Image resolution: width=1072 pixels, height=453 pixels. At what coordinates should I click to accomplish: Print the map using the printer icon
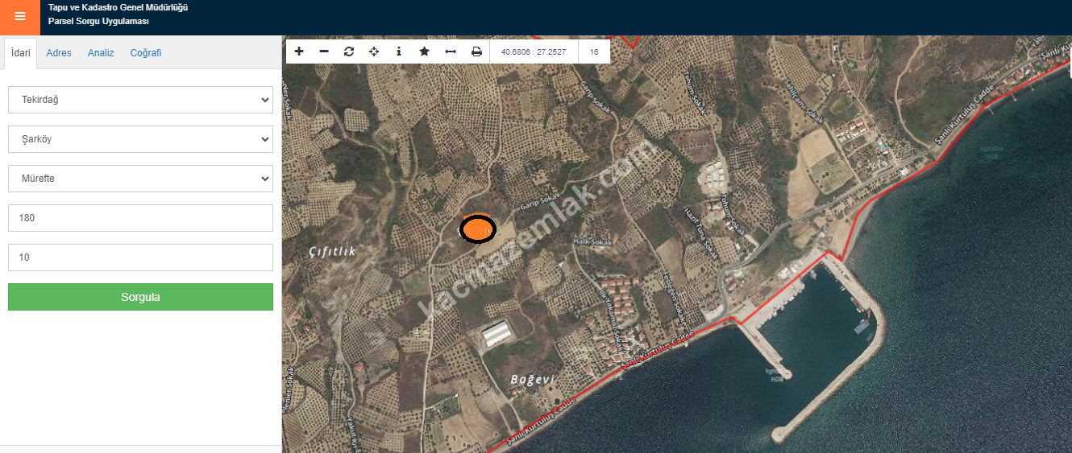point(476,51)
